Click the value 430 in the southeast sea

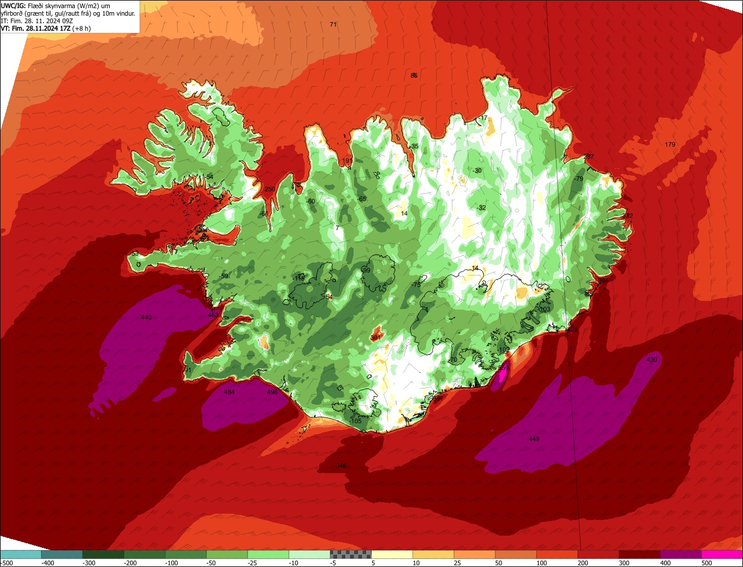[x=652, y=360]
